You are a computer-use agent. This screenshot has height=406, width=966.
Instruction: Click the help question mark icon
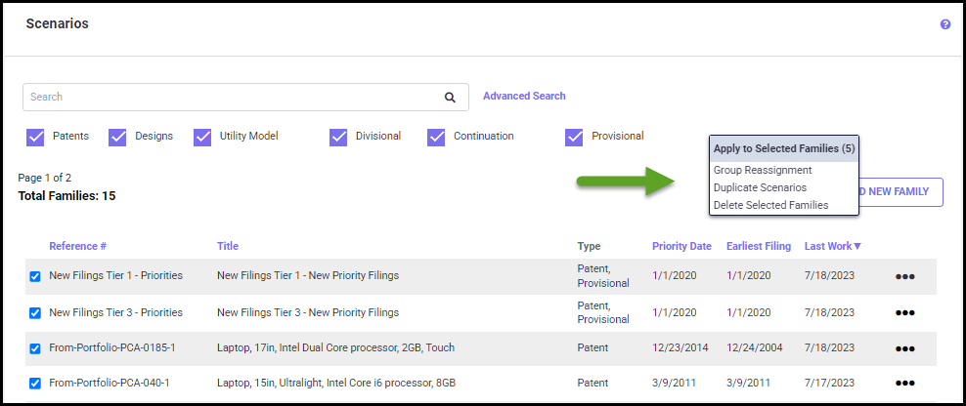945,24
